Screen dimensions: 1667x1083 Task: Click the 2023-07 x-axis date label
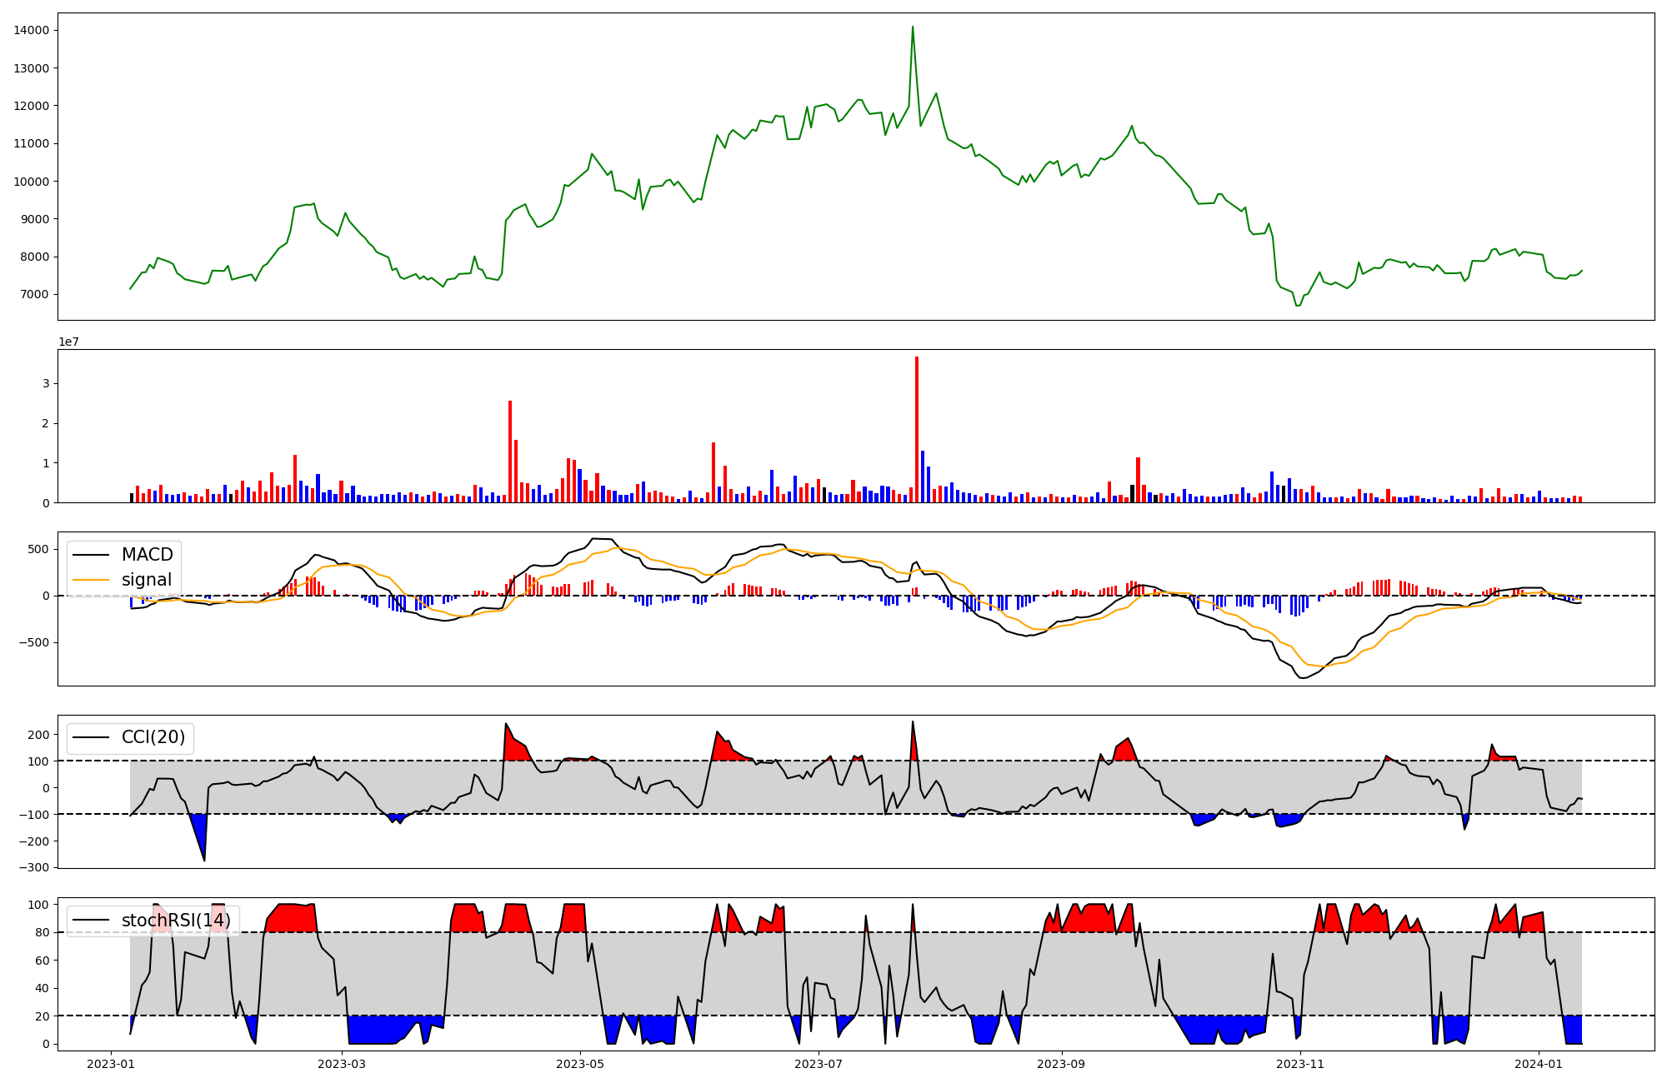[x=818, y=1064]
